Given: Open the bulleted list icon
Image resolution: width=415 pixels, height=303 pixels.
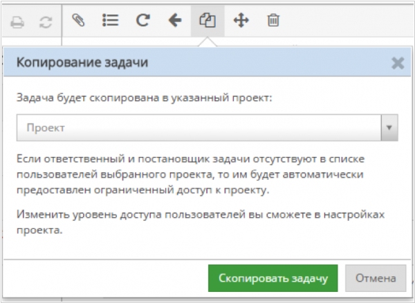Looking at the screenshot, I should tap(110, 21).
